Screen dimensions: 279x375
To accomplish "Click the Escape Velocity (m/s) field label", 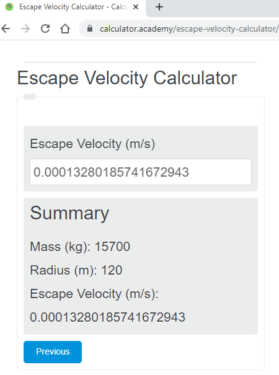I will click(92, 144).
